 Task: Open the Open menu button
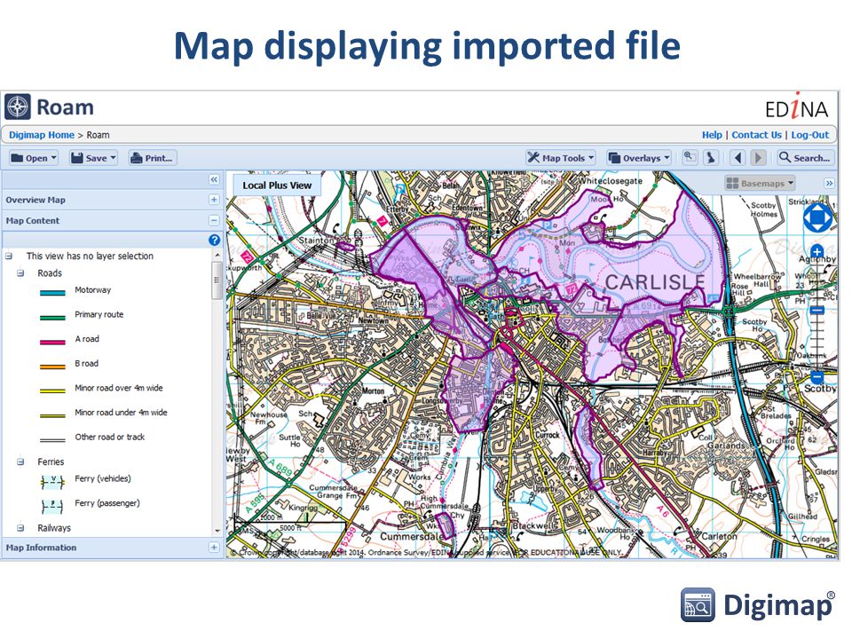34,158
